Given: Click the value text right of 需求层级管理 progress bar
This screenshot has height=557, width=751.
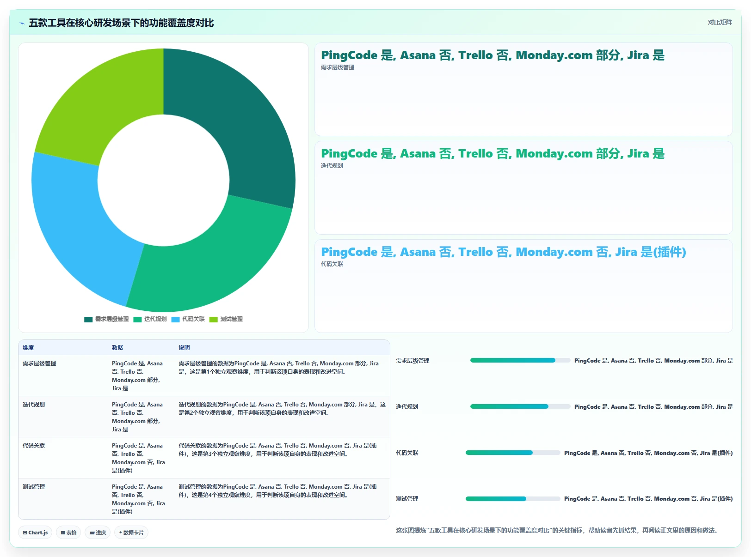Looking at the screenshot, I should (x=653, y=361).
